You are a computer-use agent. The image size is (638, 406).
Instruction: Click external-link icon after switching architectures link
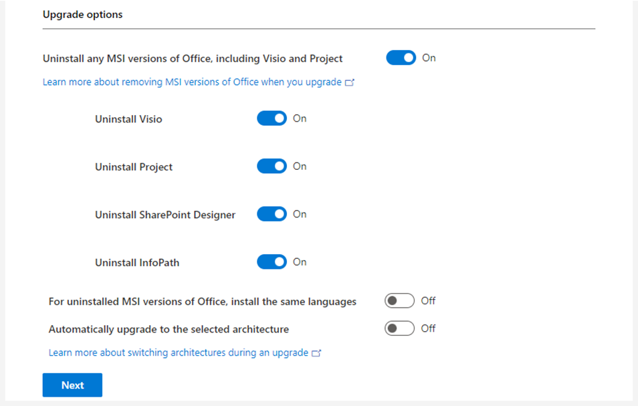[316, 353]
